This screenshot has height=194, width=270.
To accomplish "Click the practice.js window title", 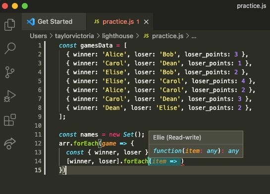I will pyautogui.click(x=251, y=6).
